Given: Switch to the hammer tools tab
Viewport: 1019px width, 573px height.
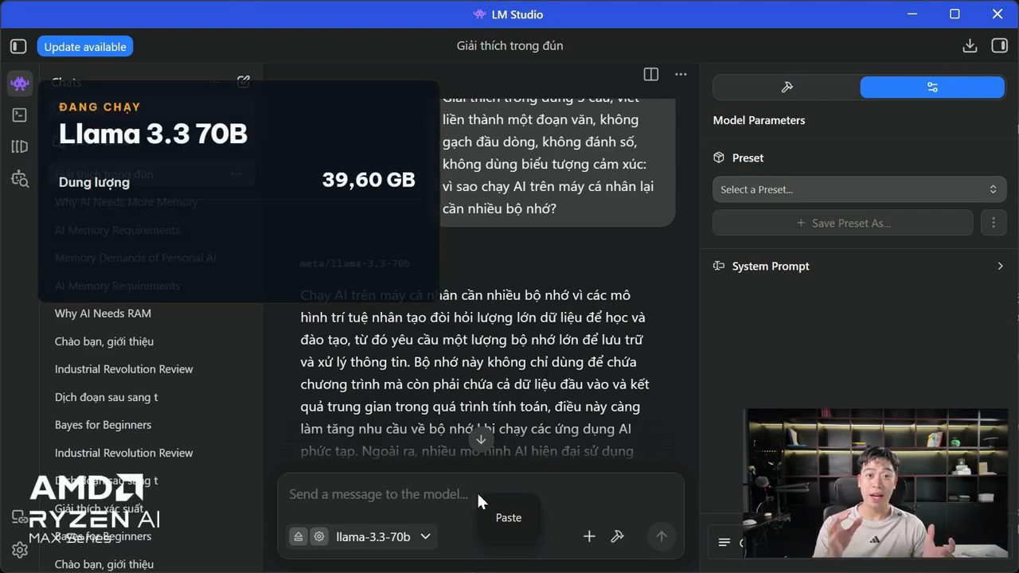Looking at the screenshot, I should 787,88.
